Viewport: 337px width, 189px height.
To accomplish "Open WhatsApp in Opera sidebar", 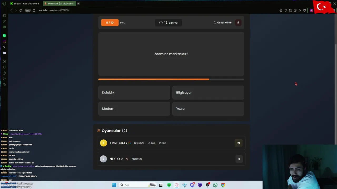I will pos(4,35).
